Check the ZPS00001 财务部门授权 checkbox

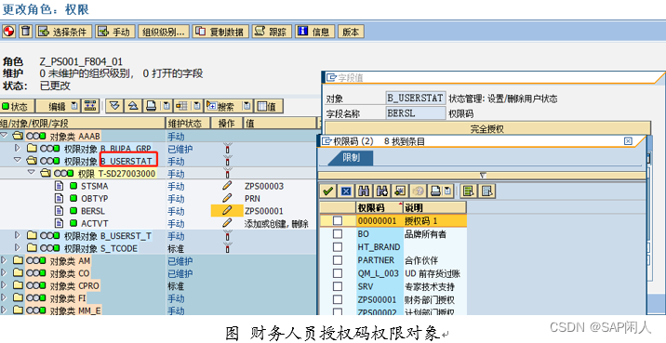(338, 299)
